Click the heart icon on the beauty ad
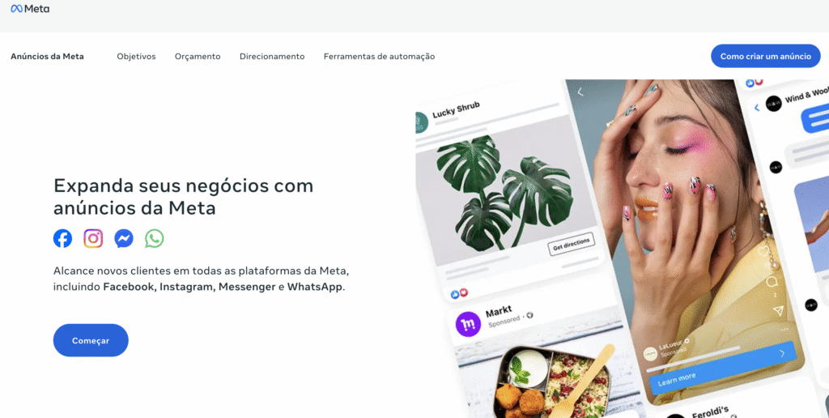 tap(763, 251)
